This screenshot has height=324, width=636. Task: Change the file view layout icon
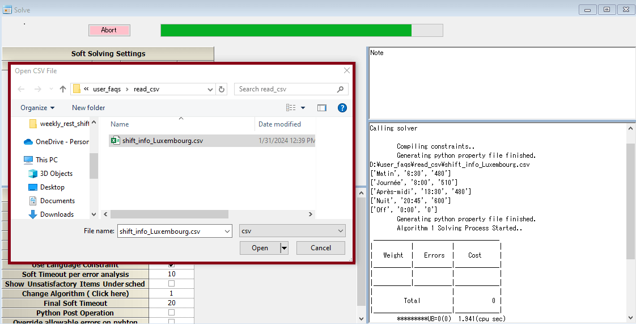click(291, 108)
